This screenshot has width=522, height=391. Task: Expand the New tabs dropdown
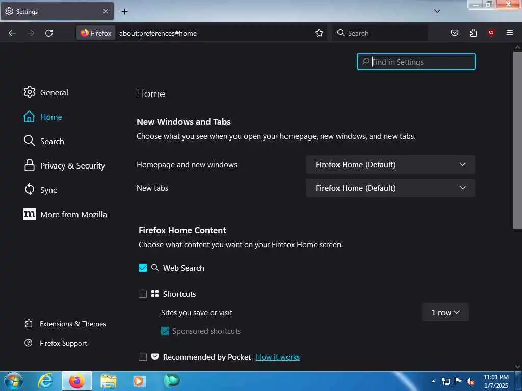click(390, 188)
